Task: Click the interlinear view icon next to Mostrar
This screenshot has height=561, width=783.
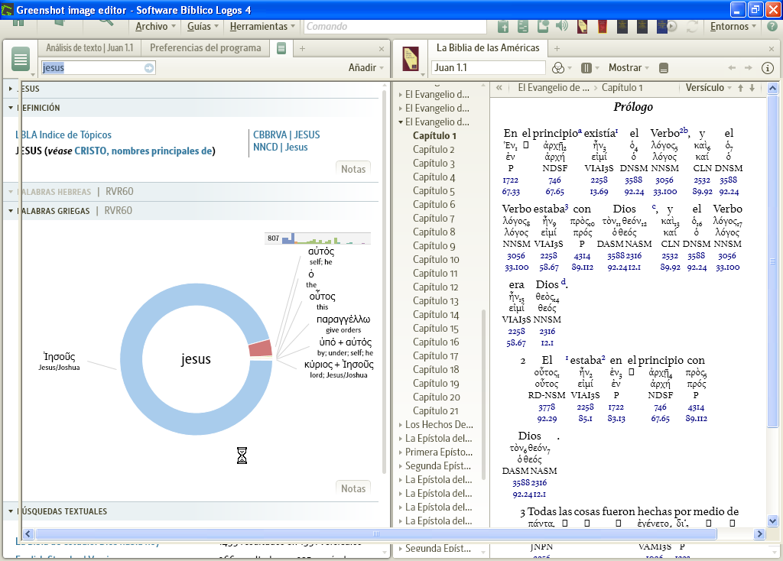Action: point(663,68)
